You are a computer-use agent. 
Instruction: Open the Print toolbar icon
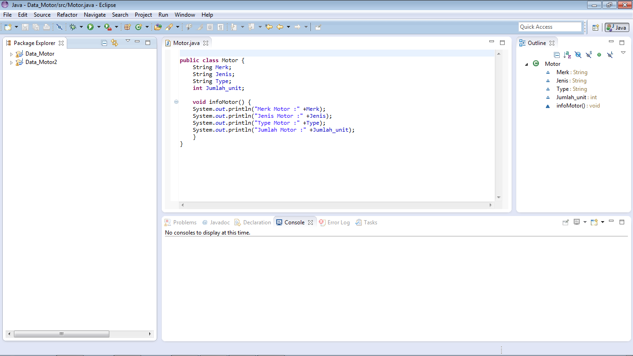[46, 26]
